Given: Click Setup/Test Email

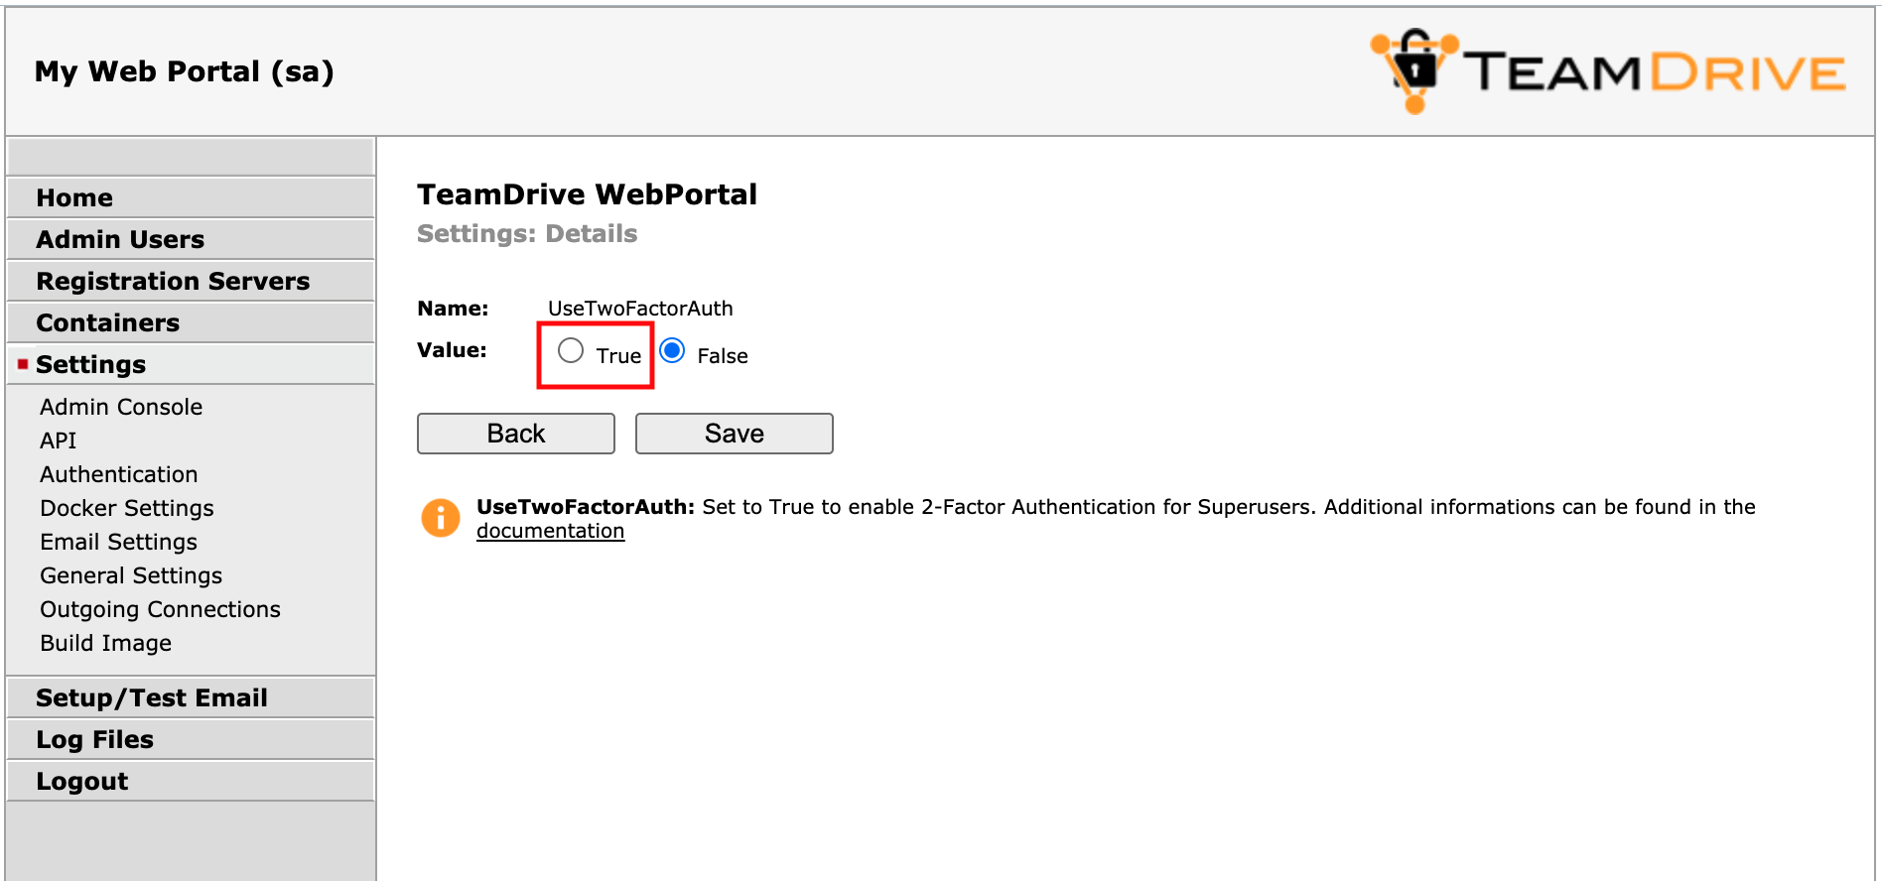Looking at the screenshot, I should point(152,697).
